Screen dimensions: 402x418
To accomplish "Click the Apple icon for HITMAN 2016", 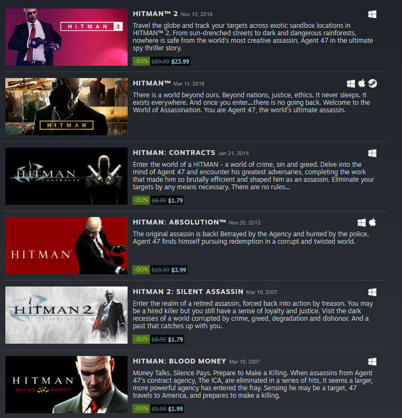I will tap(361, 83).
